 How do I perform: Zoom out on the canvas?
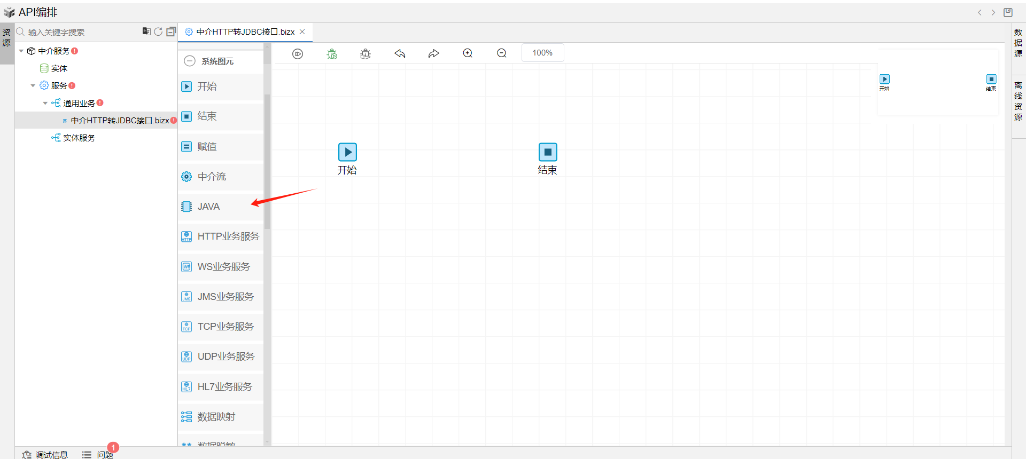(501, 53)
